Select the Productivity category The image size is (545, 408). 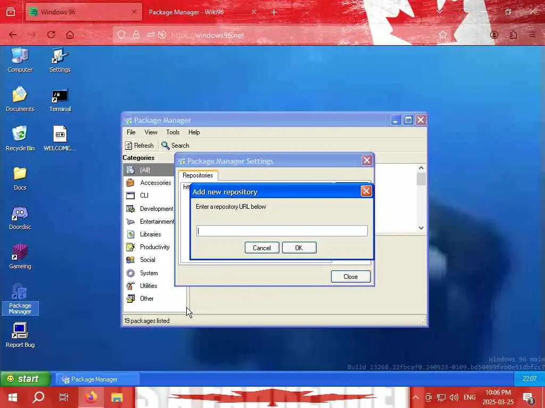pyautogui.click(x=149, y=247)
